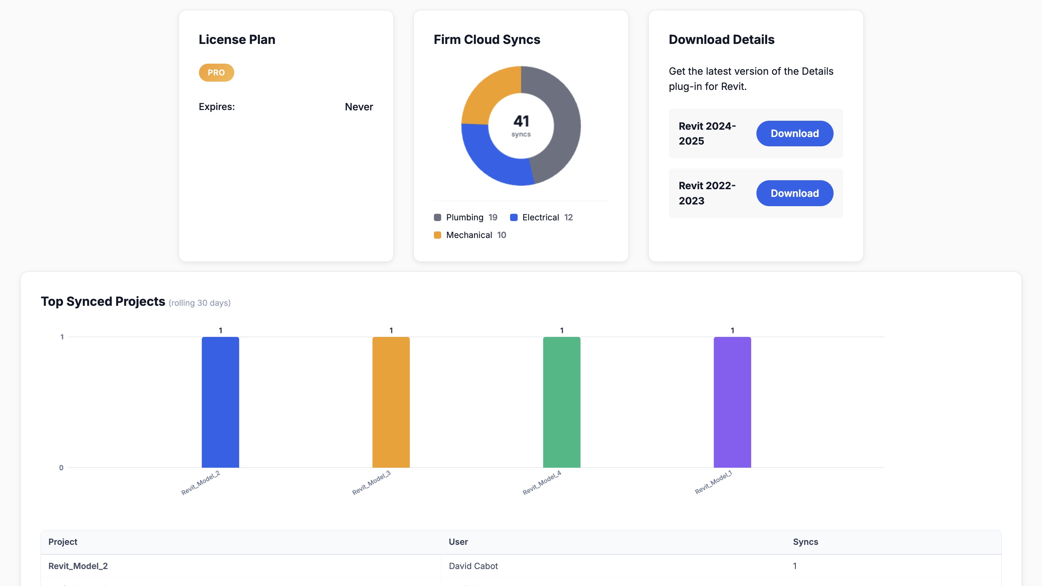Viewport: 1045px width, 586px height.
Task: Select the gray Plumbing legend marker
Action: pos(437,217)
